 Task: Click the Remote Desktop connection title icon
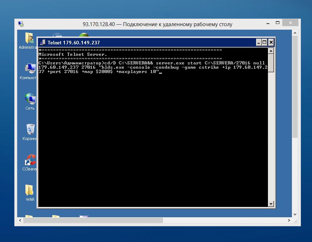(x=21, y=24)
